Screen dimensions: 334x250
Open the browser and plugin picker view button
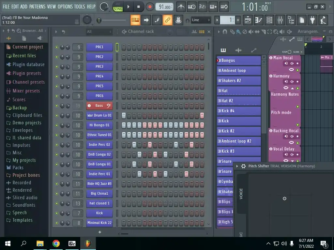[291, 20]
